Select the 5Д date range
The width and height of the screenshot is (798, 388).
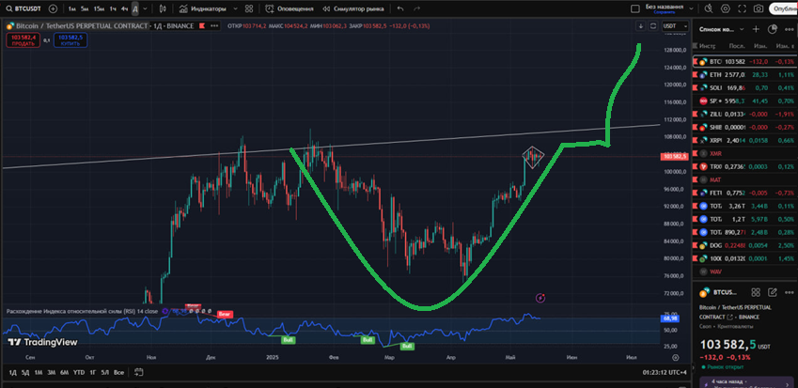coord(25,372)
